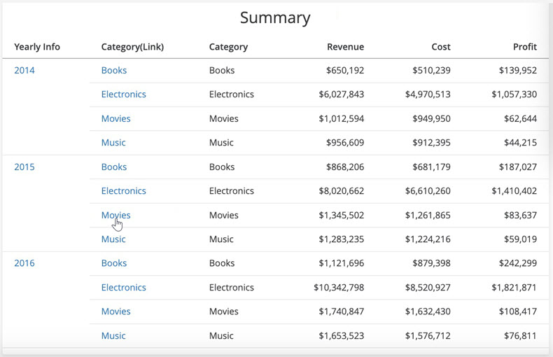The image size is (553, 357).
Task: Click the Cost column header
Action: click(x=441, y=47)
